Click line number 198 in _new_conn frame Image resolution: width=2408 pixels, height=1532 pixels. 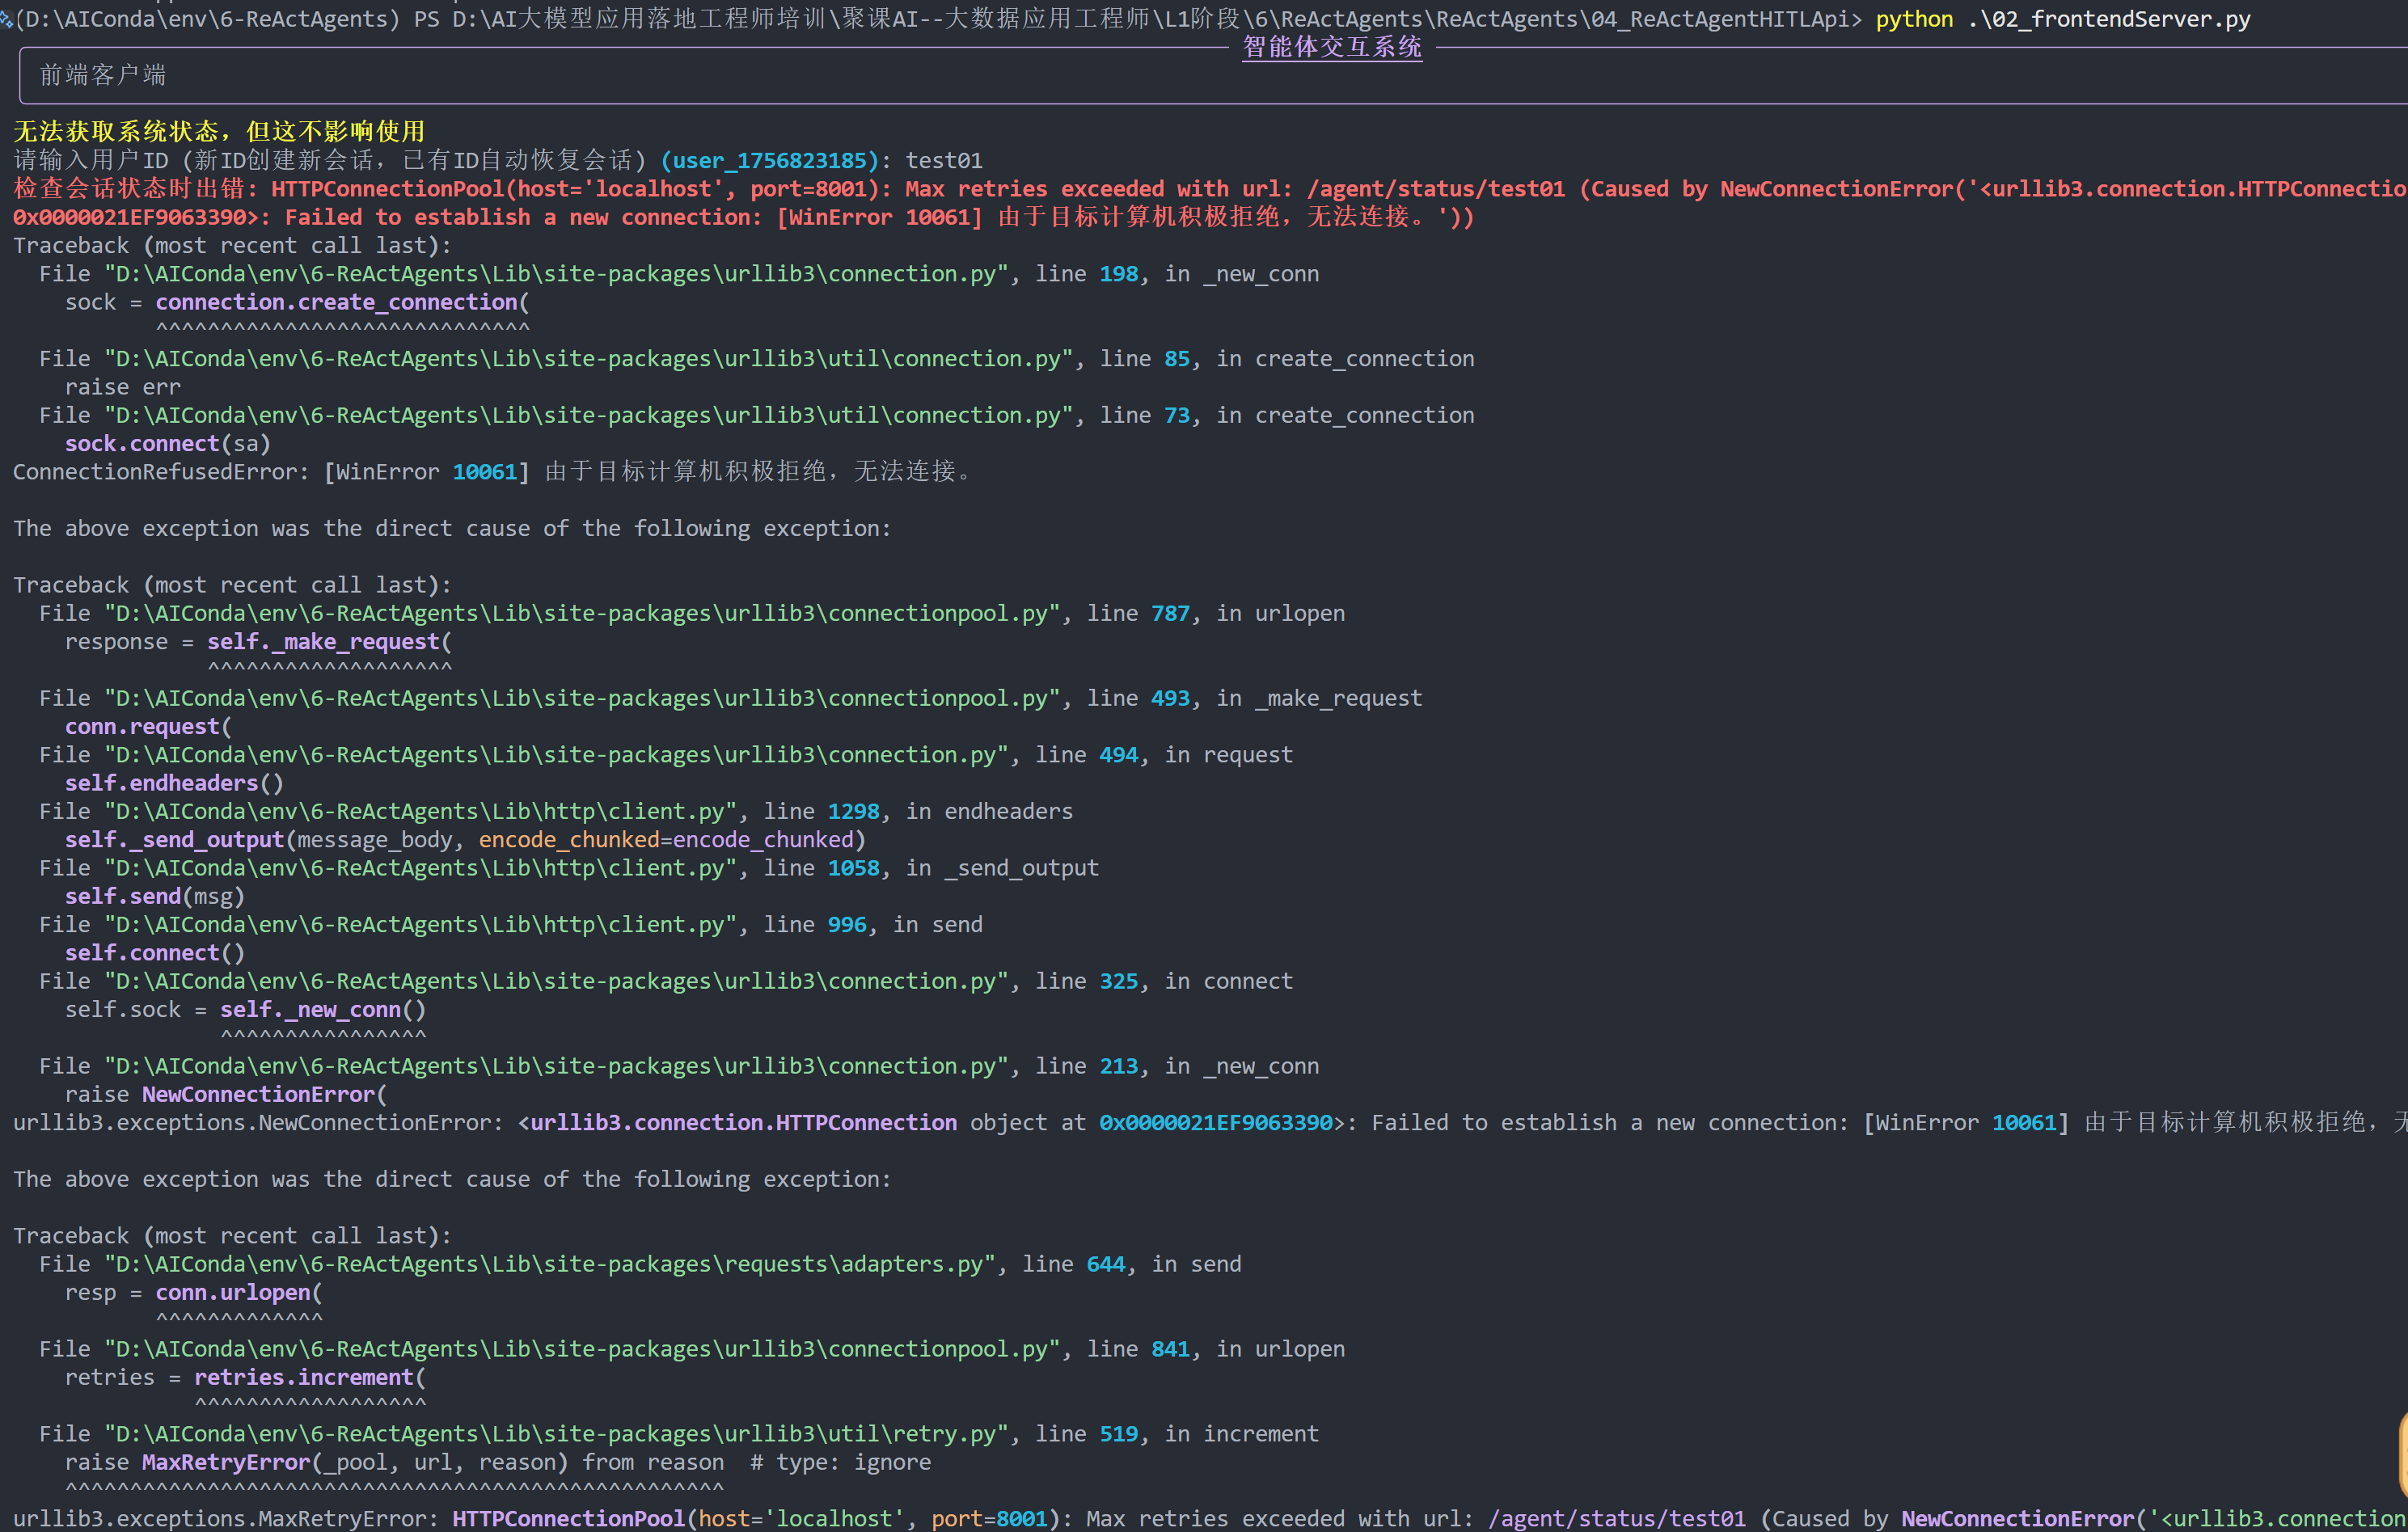click(1119, 274)
